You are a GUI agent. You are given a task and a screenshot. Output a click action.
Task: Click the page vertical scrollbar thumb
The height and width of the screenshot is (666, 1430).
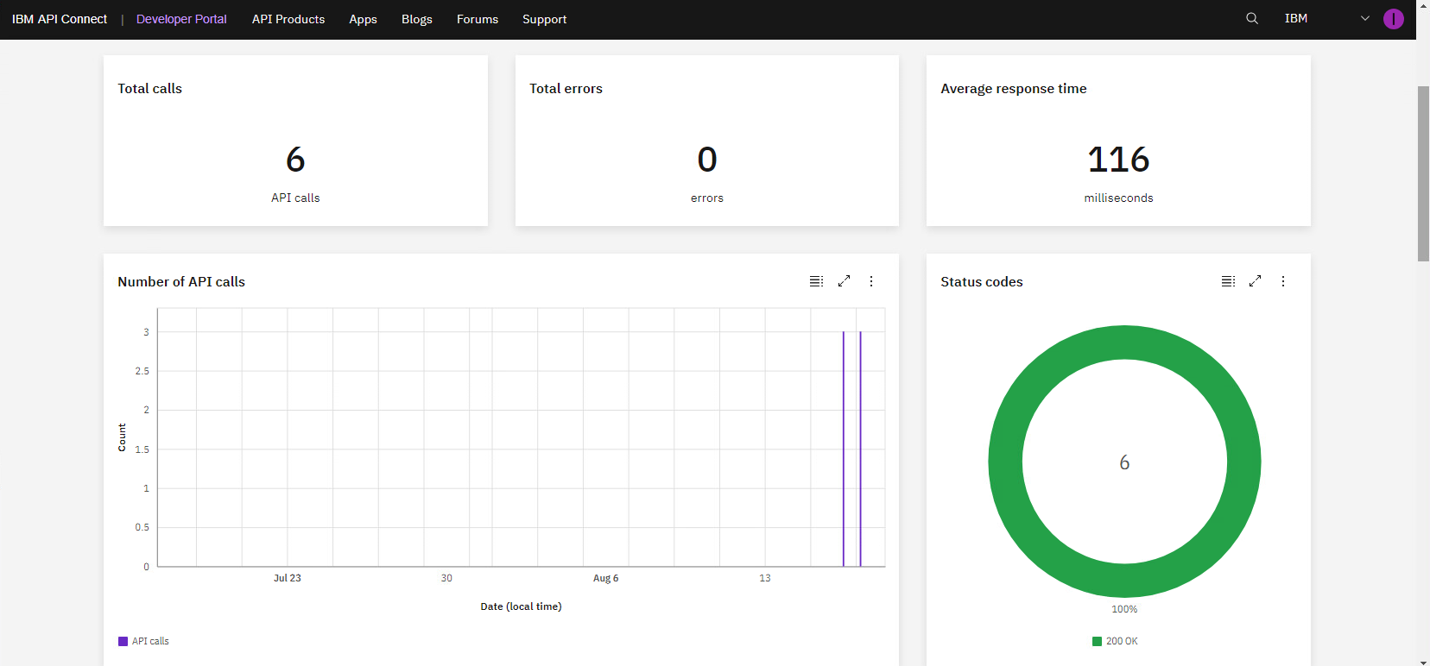1423,173
